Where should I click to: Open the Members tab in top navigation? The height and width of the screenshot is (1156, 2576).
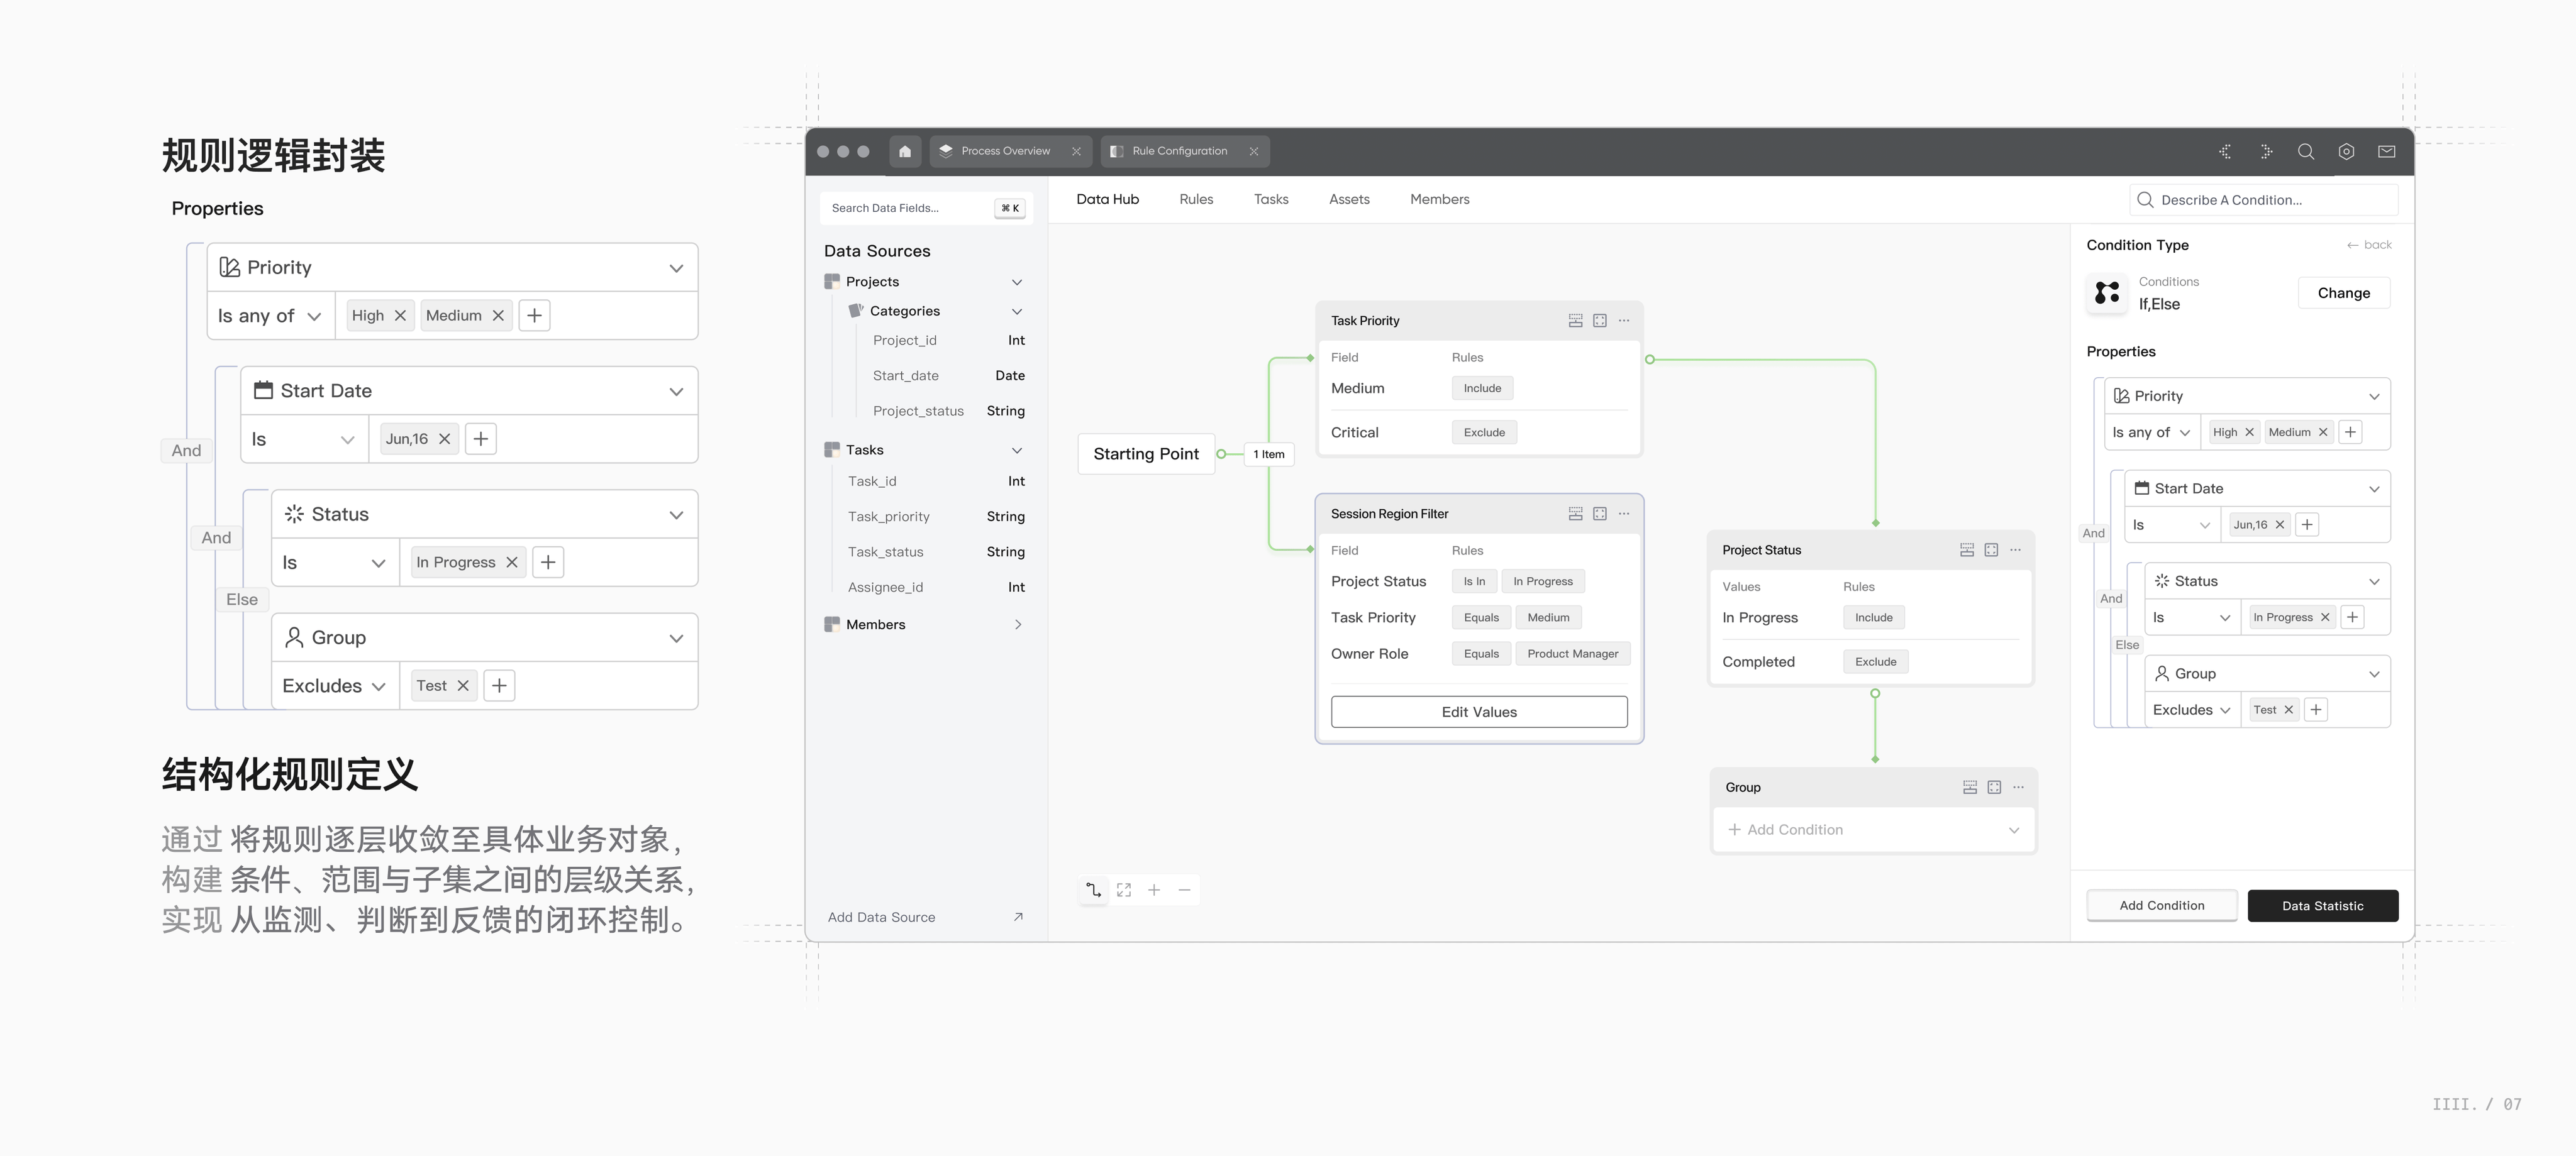click(1439, 200)
